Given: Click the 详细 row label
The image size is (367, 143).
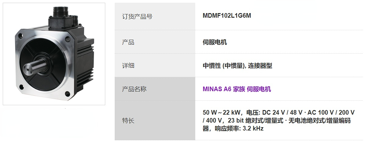Looking at the screenshot, I should pos(128,66).
